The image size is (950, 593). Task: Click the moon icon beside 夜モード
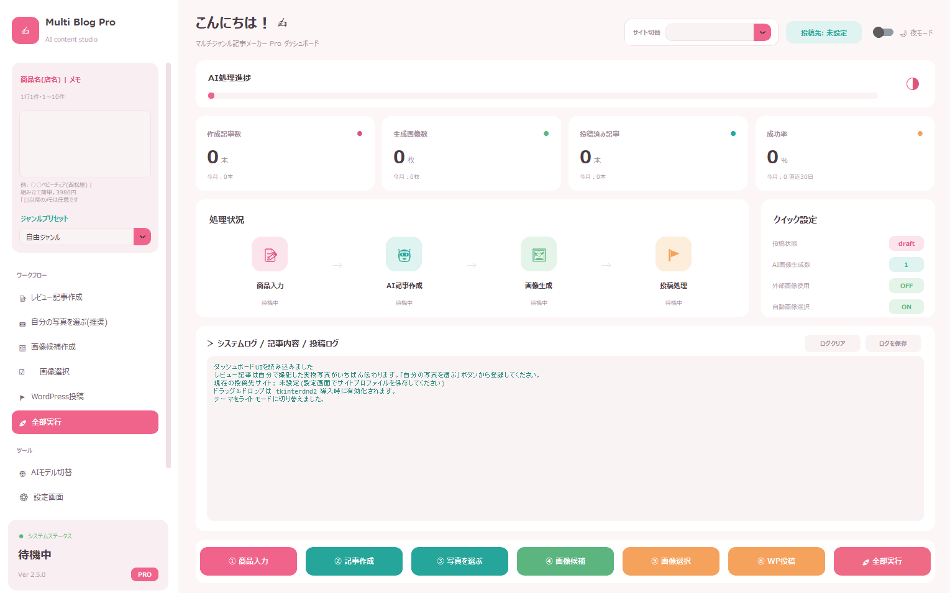[903, 34]
